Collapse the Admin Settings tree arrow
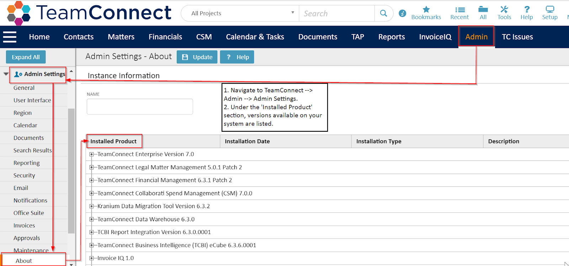The width and height of the screenshot is (569, 266). pos(6,74)
